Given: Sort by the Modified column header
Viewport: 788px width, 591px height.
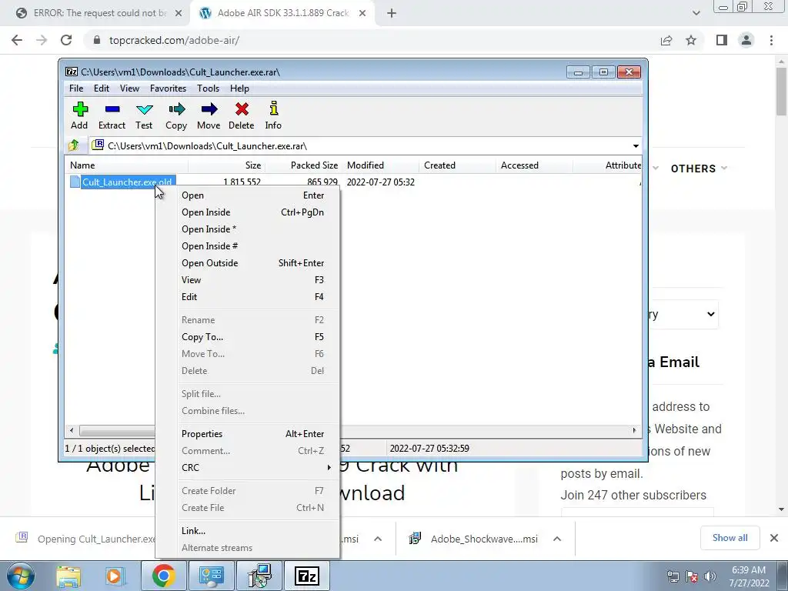Looking at the screenshot, I should 380,165.
